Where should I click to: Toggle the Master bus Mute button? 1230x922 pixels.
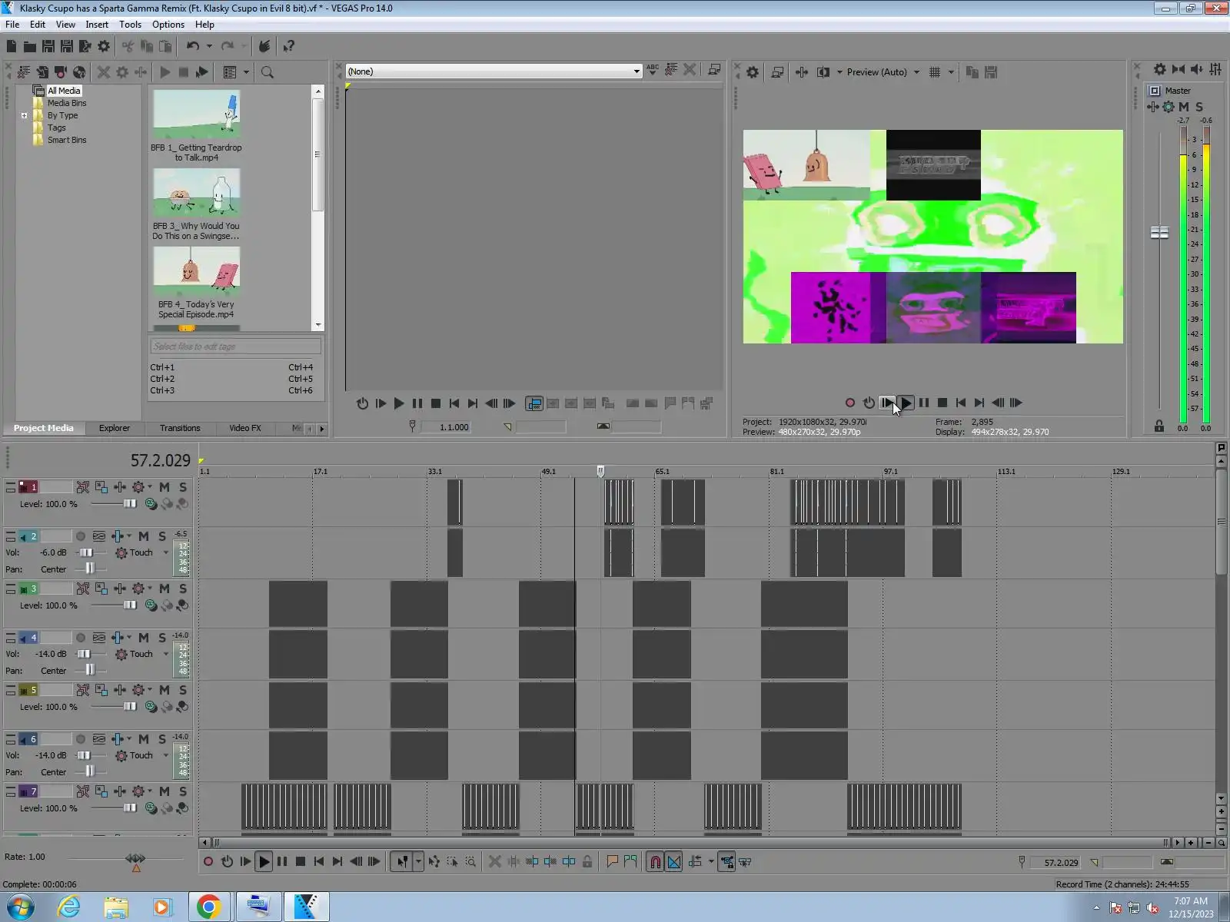click(1184, 107)
